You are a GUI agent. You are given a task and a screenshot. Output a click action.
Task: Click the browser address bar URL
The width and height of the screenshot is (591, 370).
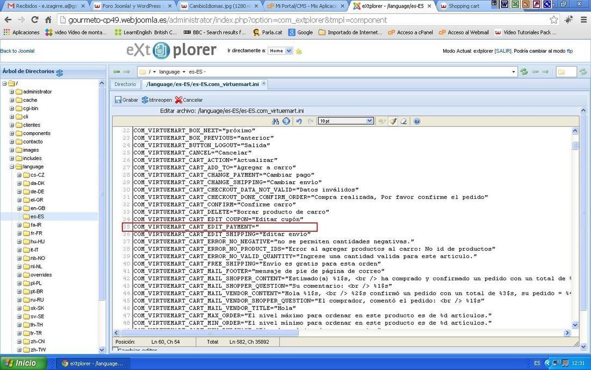click(x=228, y=20)
